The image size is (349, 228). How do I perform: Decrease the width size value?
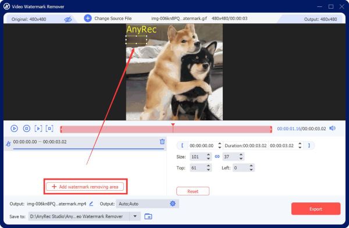pyautogui.click(x=208, y=159)
